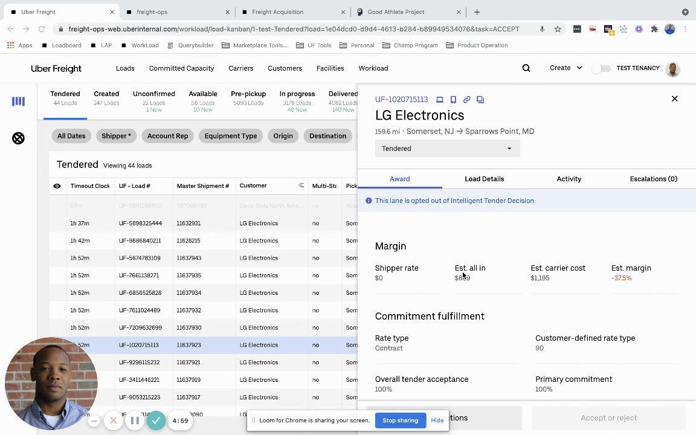Open Carriers in top navigation
This screenshot has width=696, height=435.
pyautogui.click(x=241, y=68)
